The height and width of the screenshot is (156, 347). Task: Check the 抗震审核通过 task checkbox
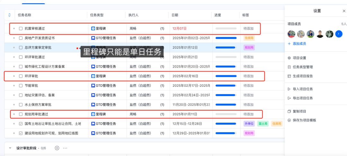click(x=21, y=29)
